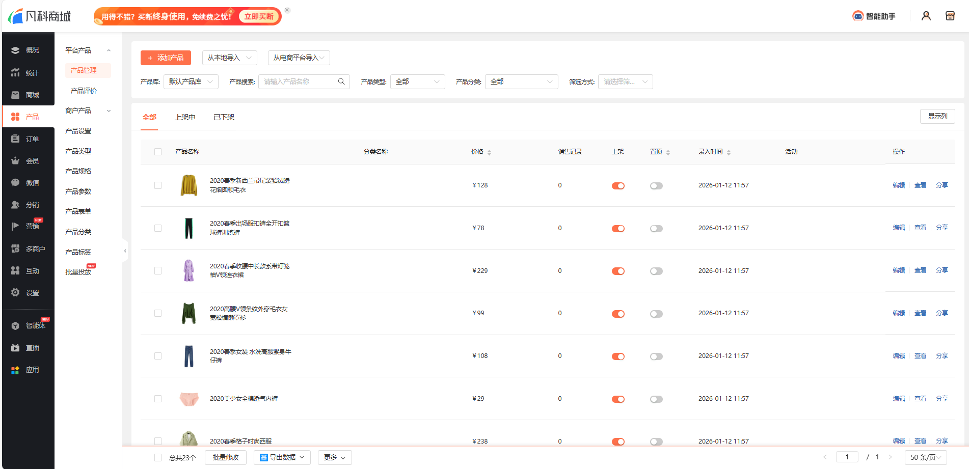The image size is (969, 469).
Task: Sort the list by 价格 column arrows
Action: (x=489, y=152)
